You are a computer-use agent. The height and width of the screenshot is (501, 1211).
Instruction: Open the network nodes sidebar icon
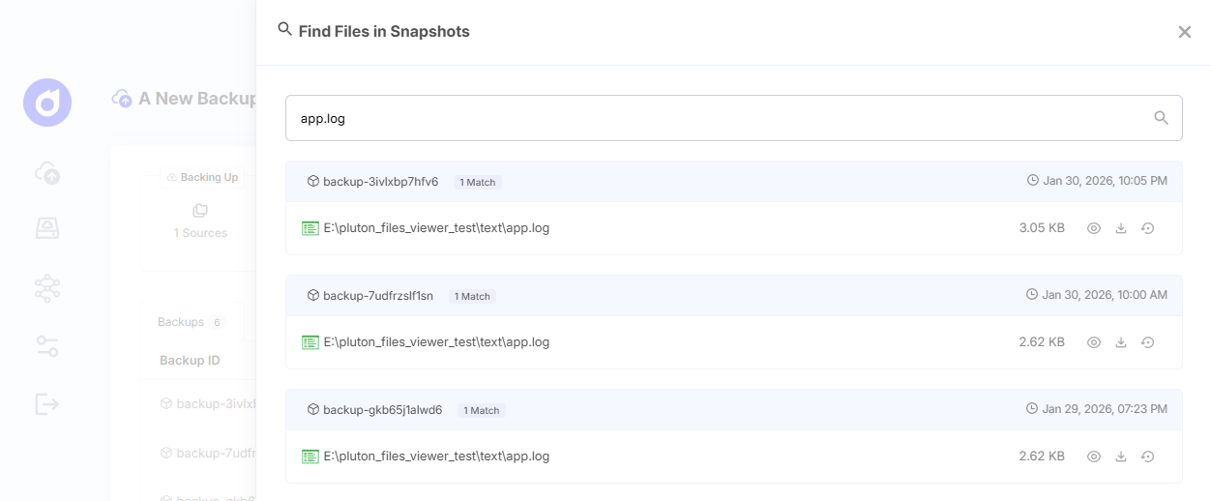click(x=47, y=287)
